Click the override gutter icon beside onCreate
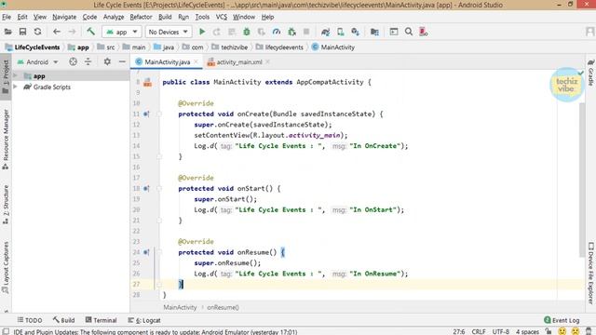The width and height of the screenshot is (596, 335). coord(146,114)
